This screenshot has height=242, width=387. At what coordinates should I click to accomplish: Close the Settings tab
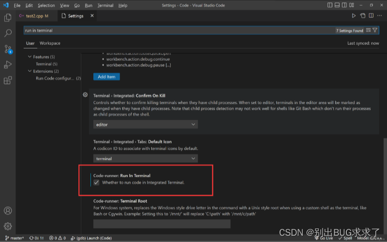92,16
